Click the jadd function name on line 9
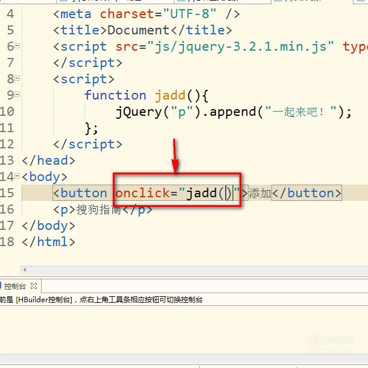 pos(170,96)
